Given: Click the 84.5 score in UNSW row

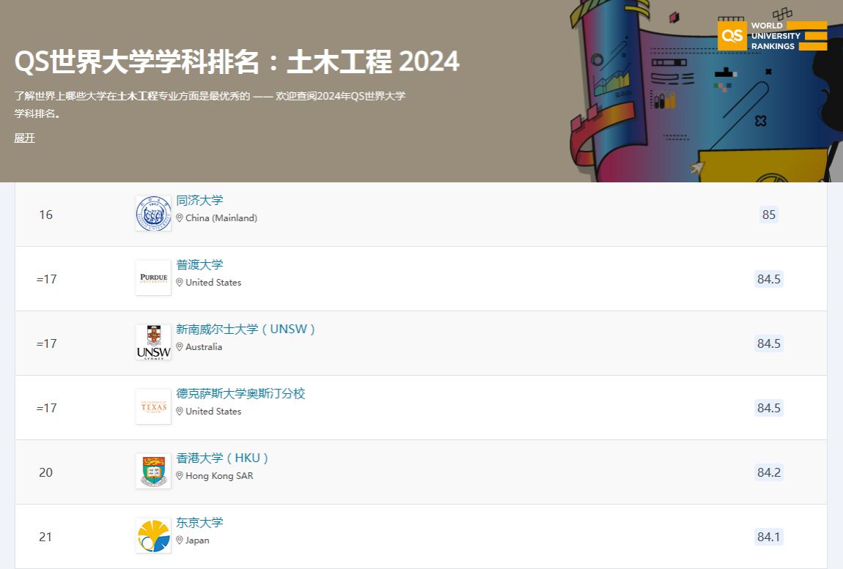Looking at the screenshot, I should pos(769,344).
